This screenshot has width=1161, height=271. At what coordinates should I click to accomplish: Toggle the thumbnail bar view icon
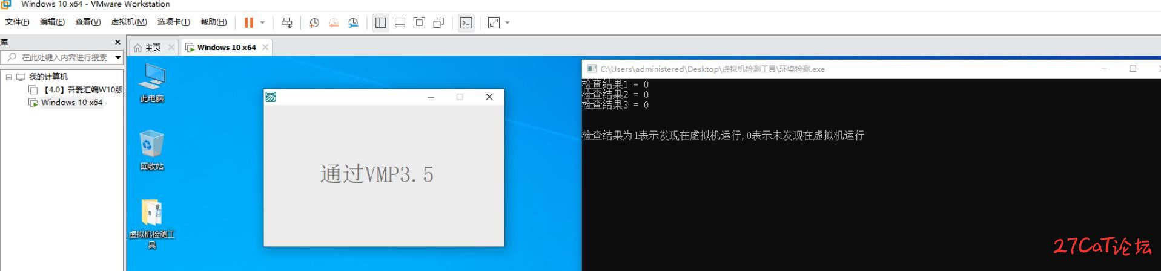400,22
